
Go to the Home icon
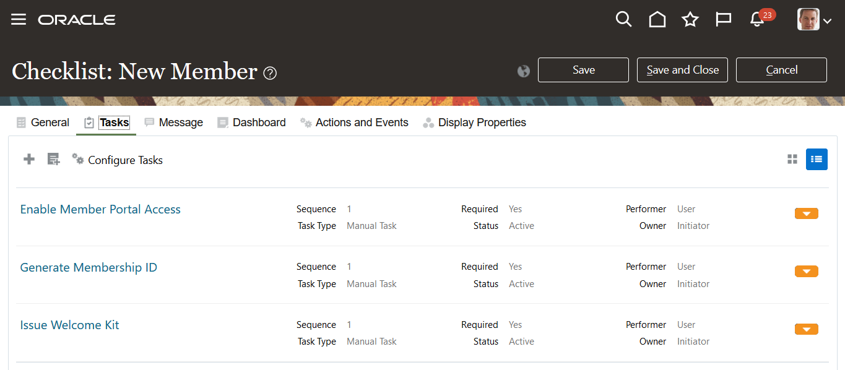coord(657,20)
